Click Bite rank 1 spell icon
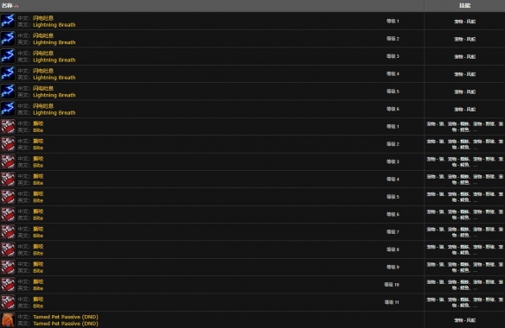 point(8,127)
